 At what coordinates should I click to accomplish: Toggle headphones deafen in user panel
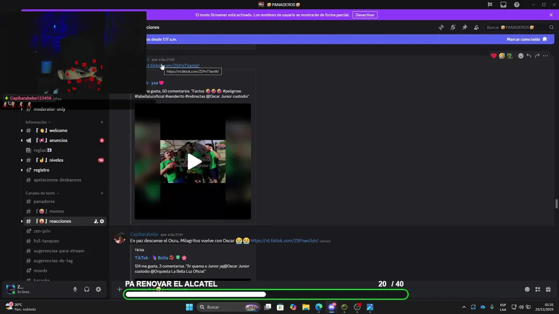click(x=87, y=289)
